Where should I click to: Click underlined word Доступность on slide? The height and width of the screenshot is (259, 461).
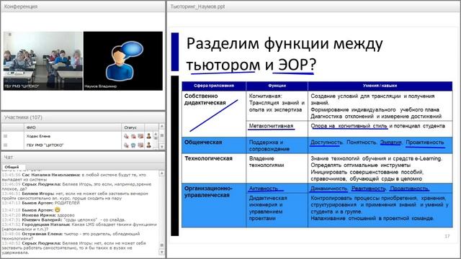point(326,142)
